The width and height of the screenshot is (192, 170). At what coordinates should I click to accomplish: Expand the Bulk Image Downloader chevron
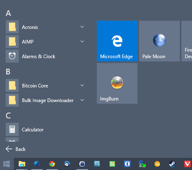coord(82,100)
